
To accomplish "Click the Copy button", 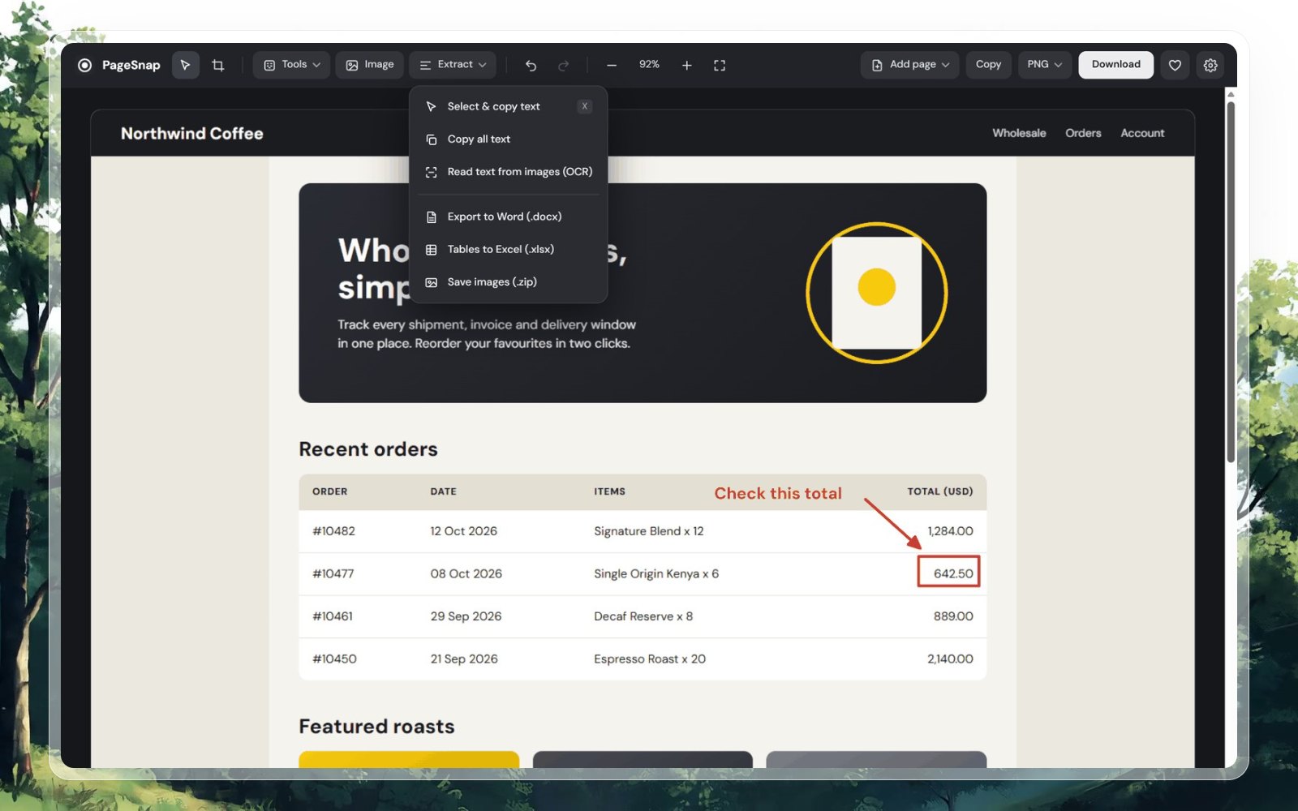I will point(988,65).
